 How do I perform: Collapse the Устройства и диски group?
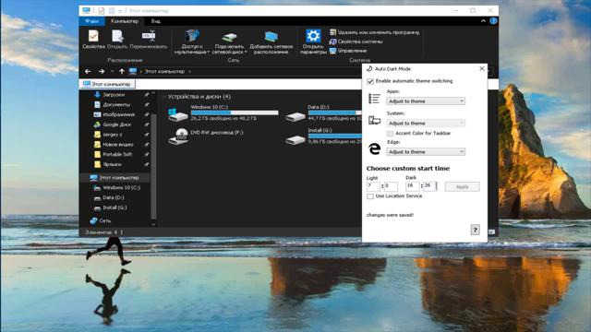[164, 97]
